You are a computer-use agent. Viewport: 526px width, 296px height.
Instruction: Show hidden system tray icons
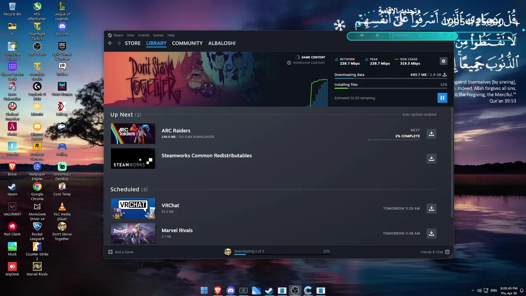coord(473,291)
